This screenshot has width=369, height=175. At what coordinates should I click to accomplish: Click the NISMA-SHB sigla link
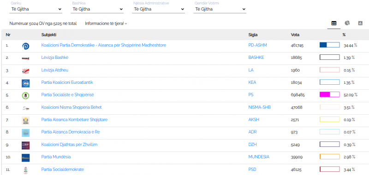point(260,107)
